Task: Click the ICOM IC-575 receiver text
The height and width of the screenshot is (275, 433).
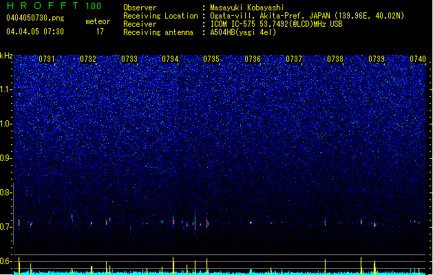Action: (276, 24)
